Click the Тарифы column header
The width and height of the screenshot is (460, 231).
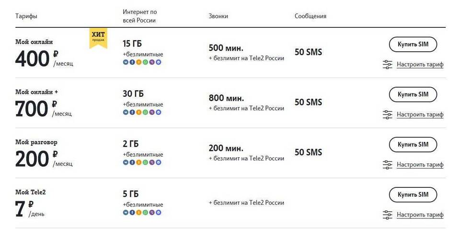(x=26, y=16)
